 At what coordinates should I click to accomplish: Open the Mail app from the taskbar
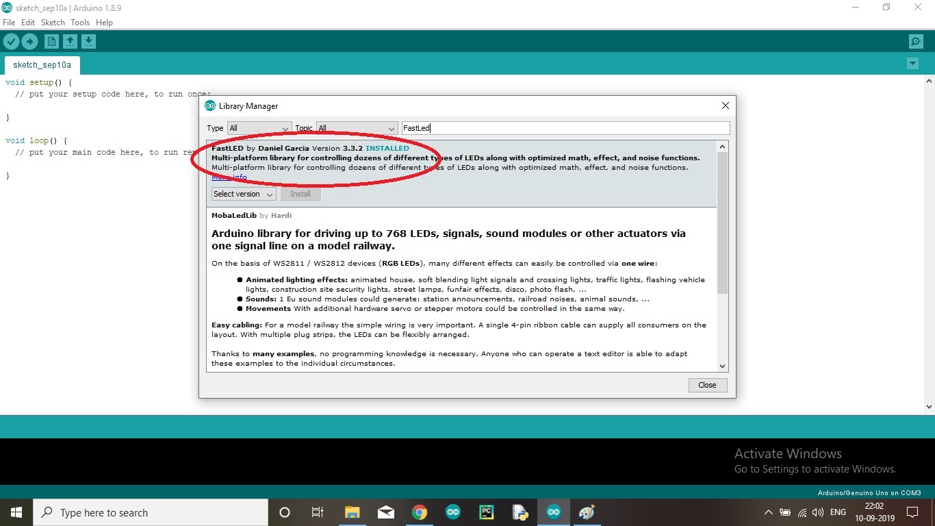coord(385,512)
